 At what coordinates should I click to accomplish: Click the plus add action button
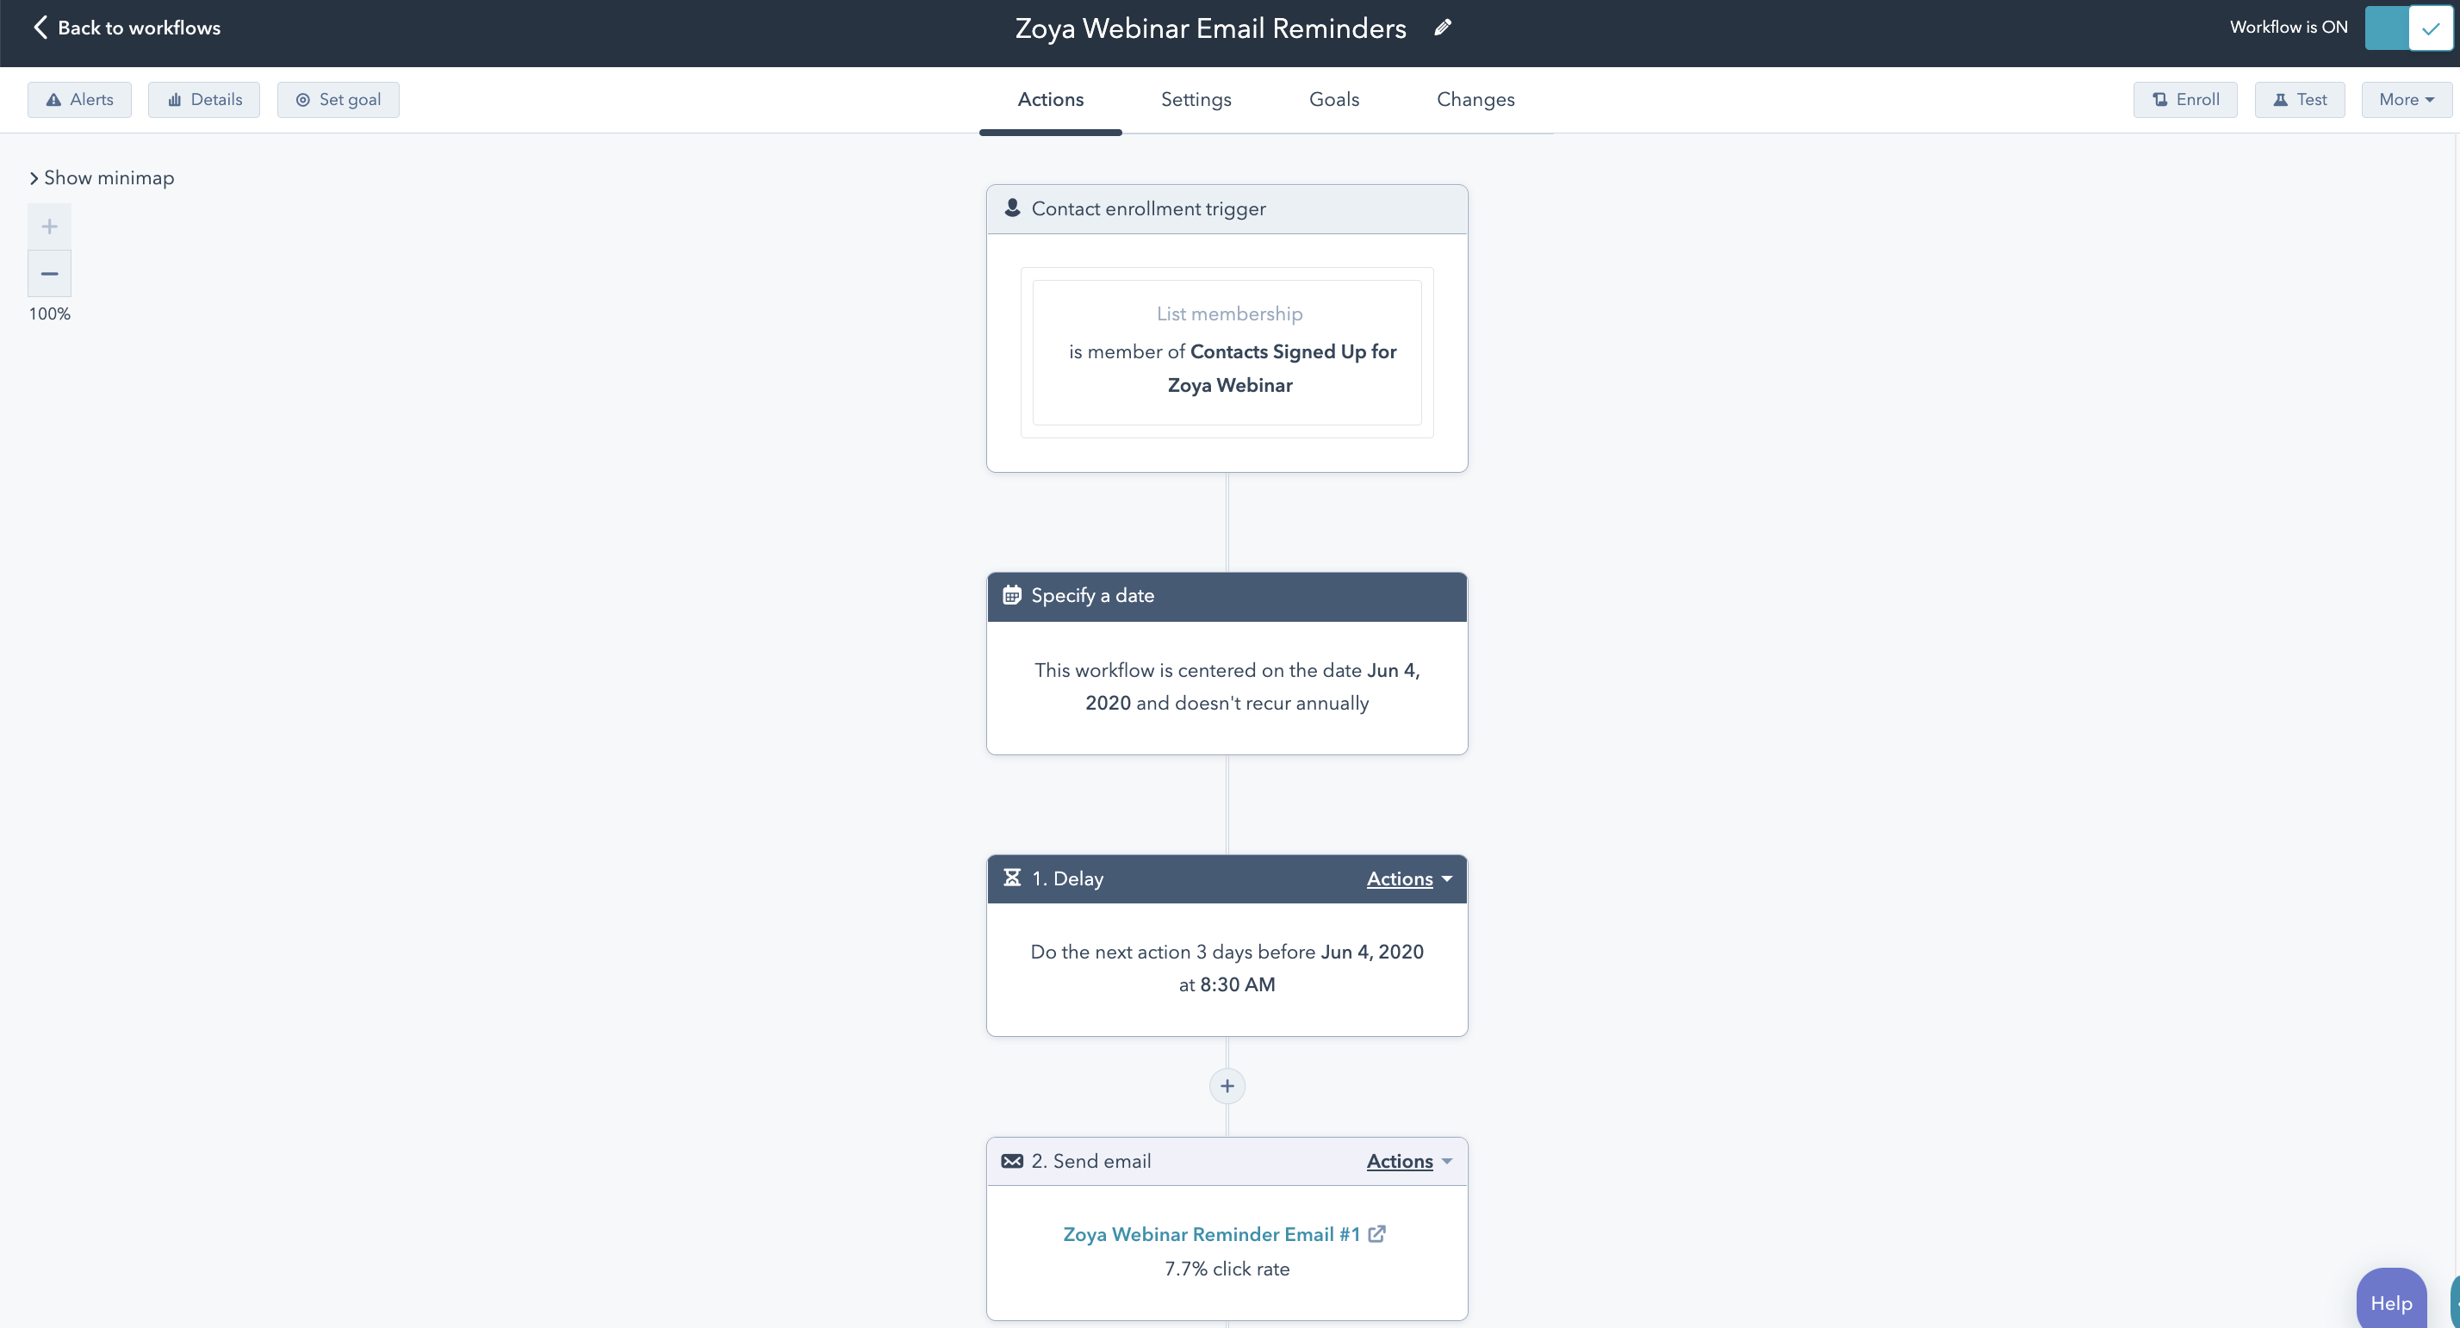tap(1227, 1086)
